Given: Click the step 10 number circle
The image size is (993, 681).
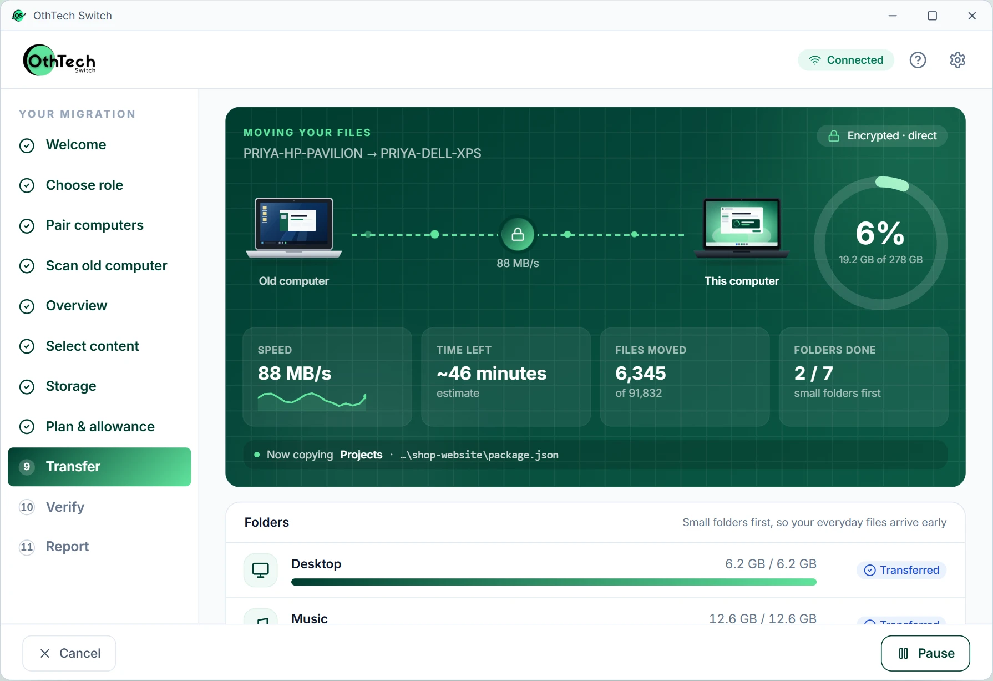Looking at the screenshot, I should 27,507.
